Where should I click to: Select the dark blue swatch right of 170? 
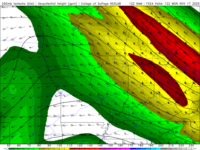coord(133,149)
